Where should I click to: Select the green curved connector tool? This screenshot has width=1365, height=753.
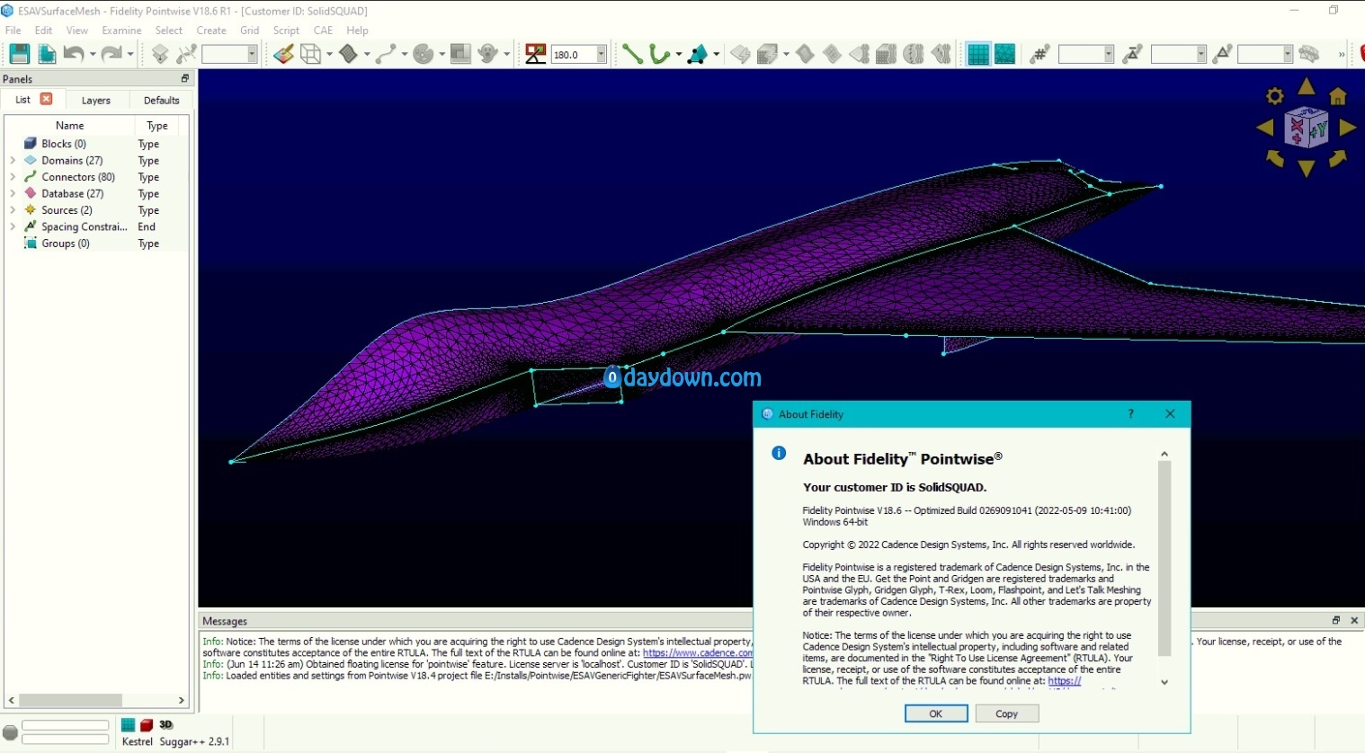[x=659, y=54]
